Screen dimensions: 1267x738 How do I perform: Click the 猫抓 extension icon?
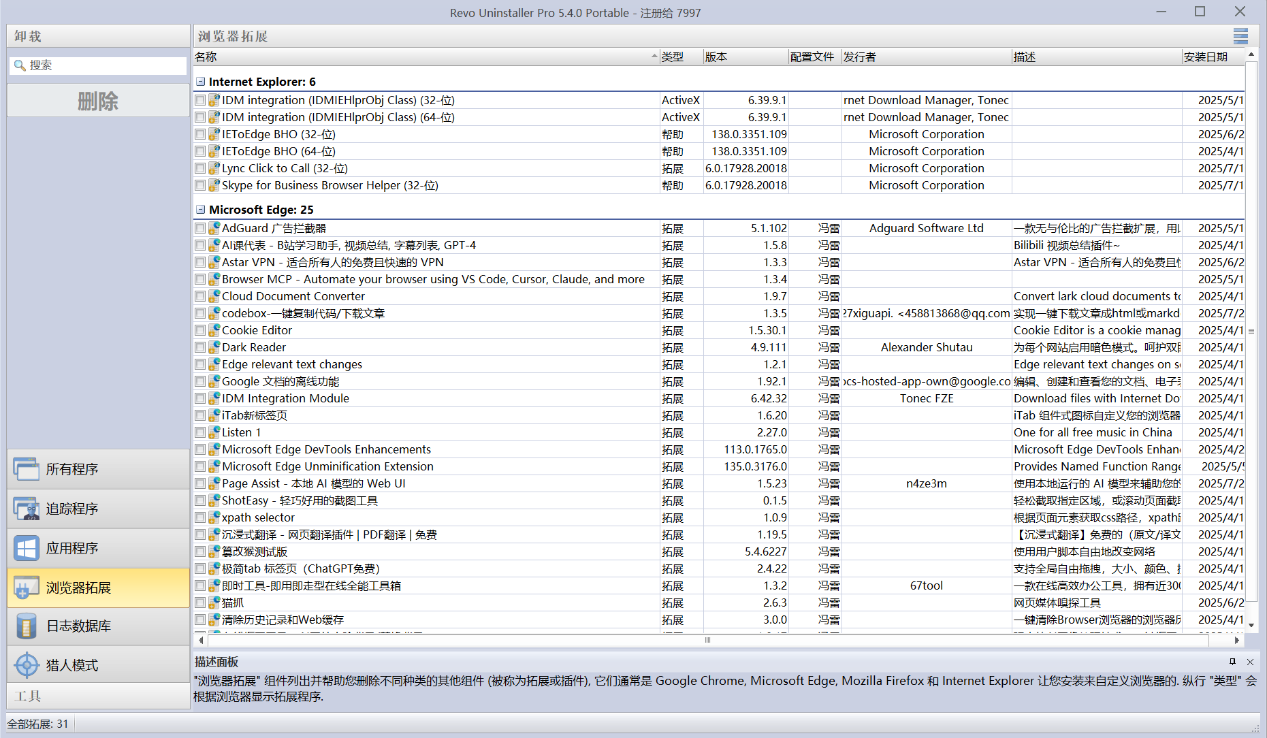214,603
